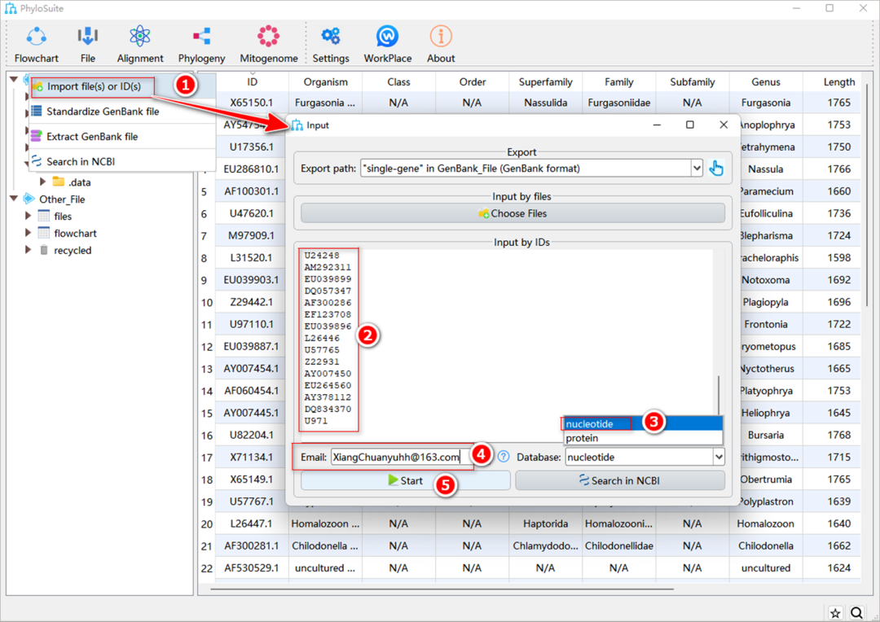Click Genus cell Furgasonia
The height and width of the screenshot is (622, 880).
click(x=765, y=103)
